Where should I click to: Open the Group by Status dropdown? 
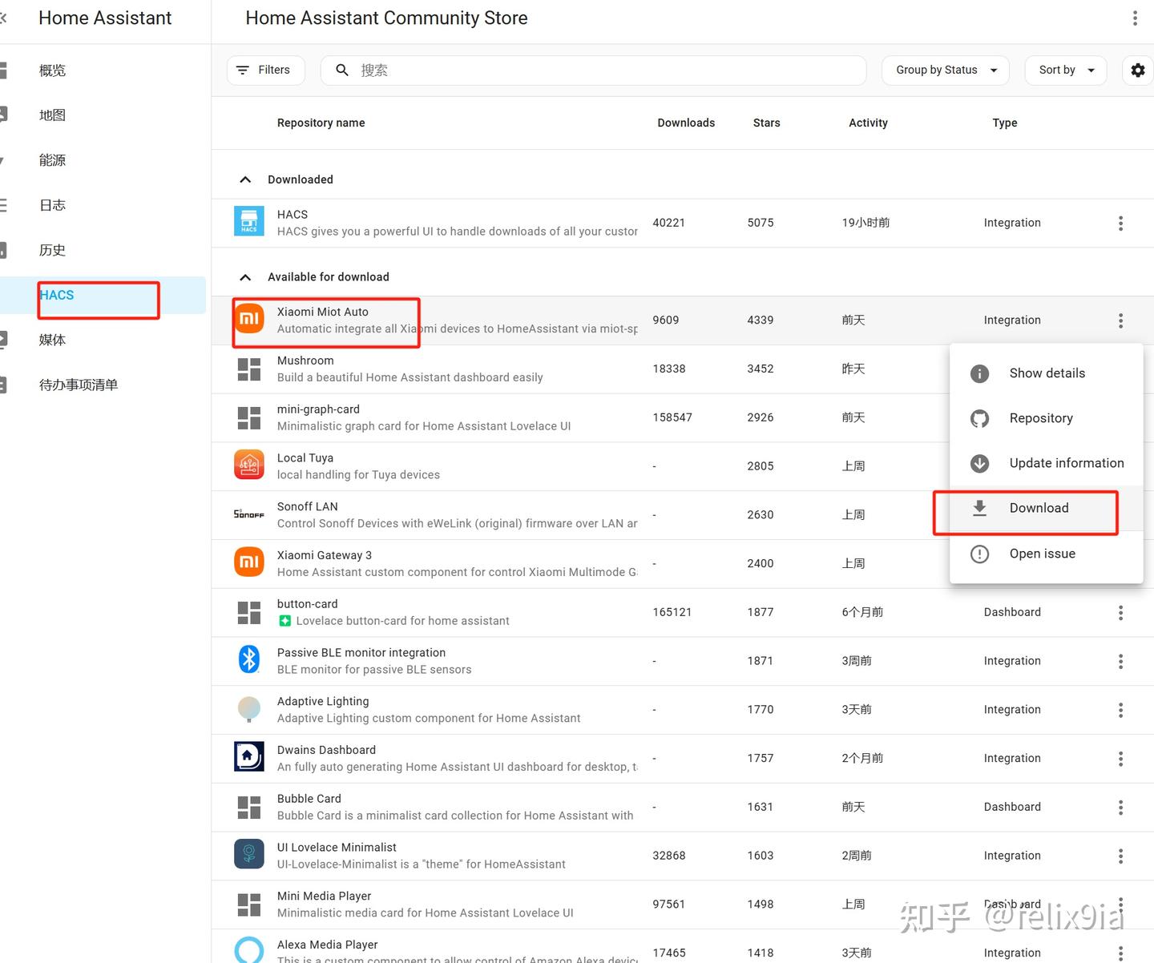pos(944,70)
